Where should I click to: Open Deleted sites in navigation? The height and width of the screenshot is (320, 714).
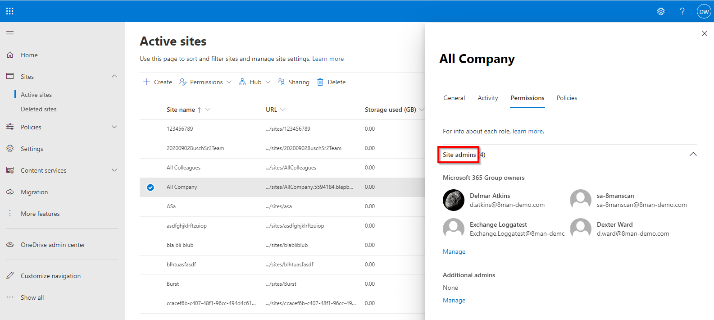pyautogui.click(x=39, y=109)
